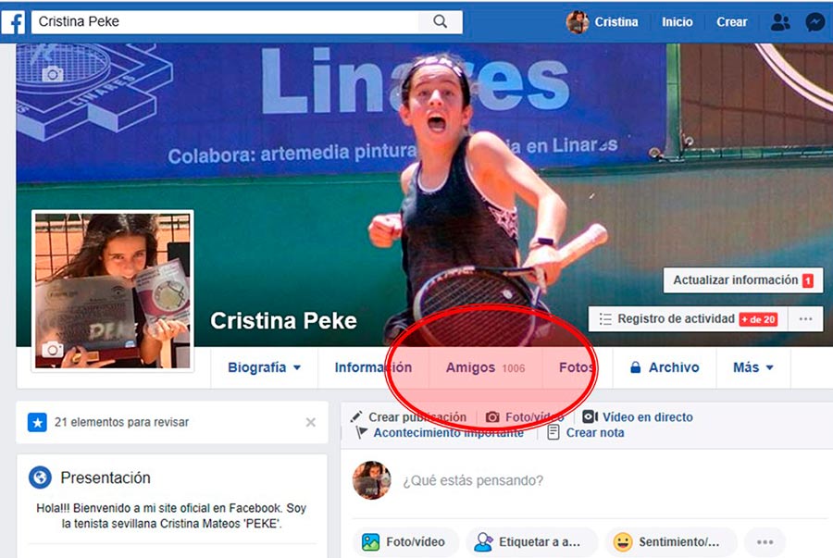The width and height of the screenshot is (833, 558).
Task: Open the Messenger icon
Action: point(814,22)
